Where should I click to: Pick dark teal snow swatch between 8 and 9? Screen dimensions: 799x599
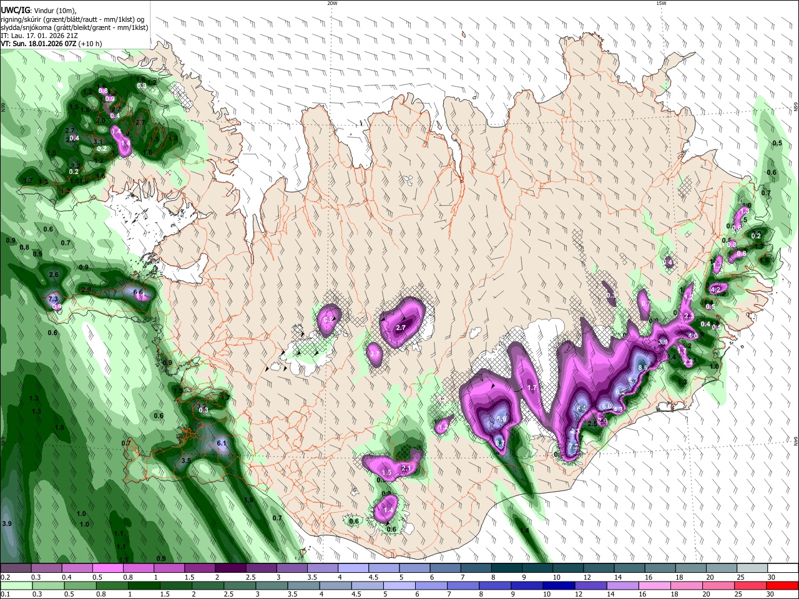(507, 568)
